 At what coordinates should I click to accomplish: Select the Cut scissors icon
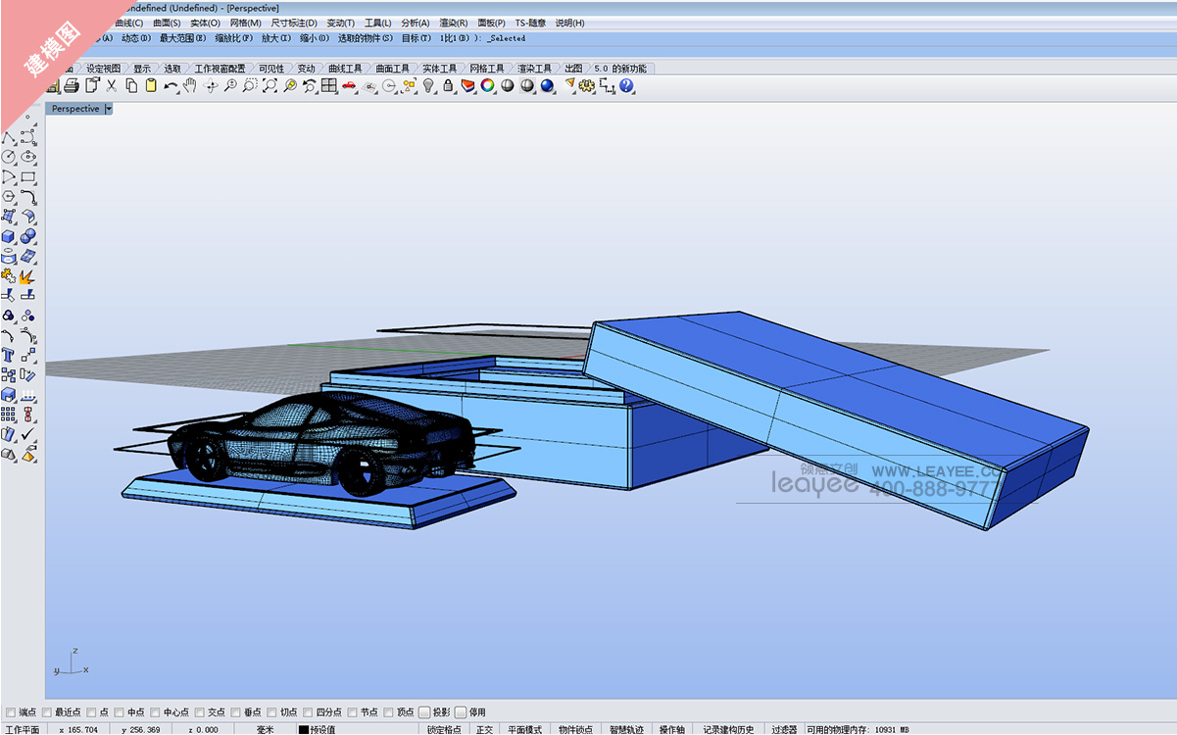111,86
